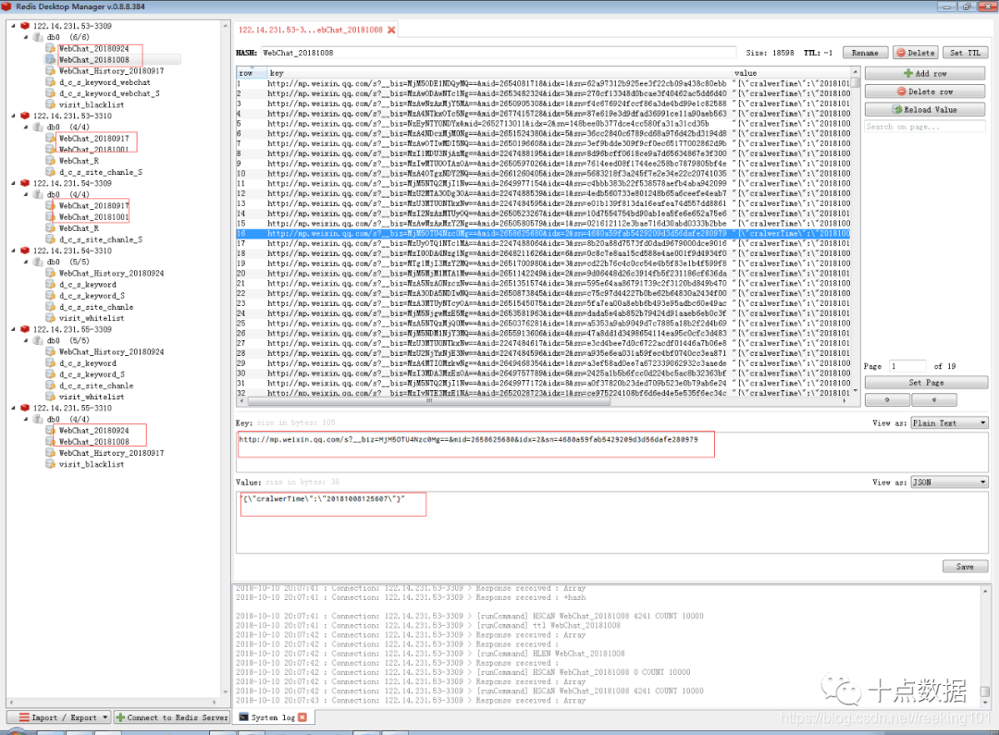
Task: Collapse the 122.14.231.53-3309 server node
Action: click(x=13, y=26)
